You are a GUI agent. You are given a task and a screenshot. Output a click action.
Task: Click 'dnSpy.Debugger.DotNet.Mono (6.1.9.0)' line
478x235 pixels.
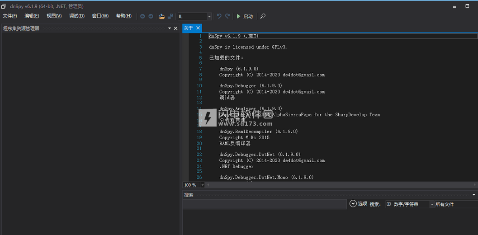266,177
